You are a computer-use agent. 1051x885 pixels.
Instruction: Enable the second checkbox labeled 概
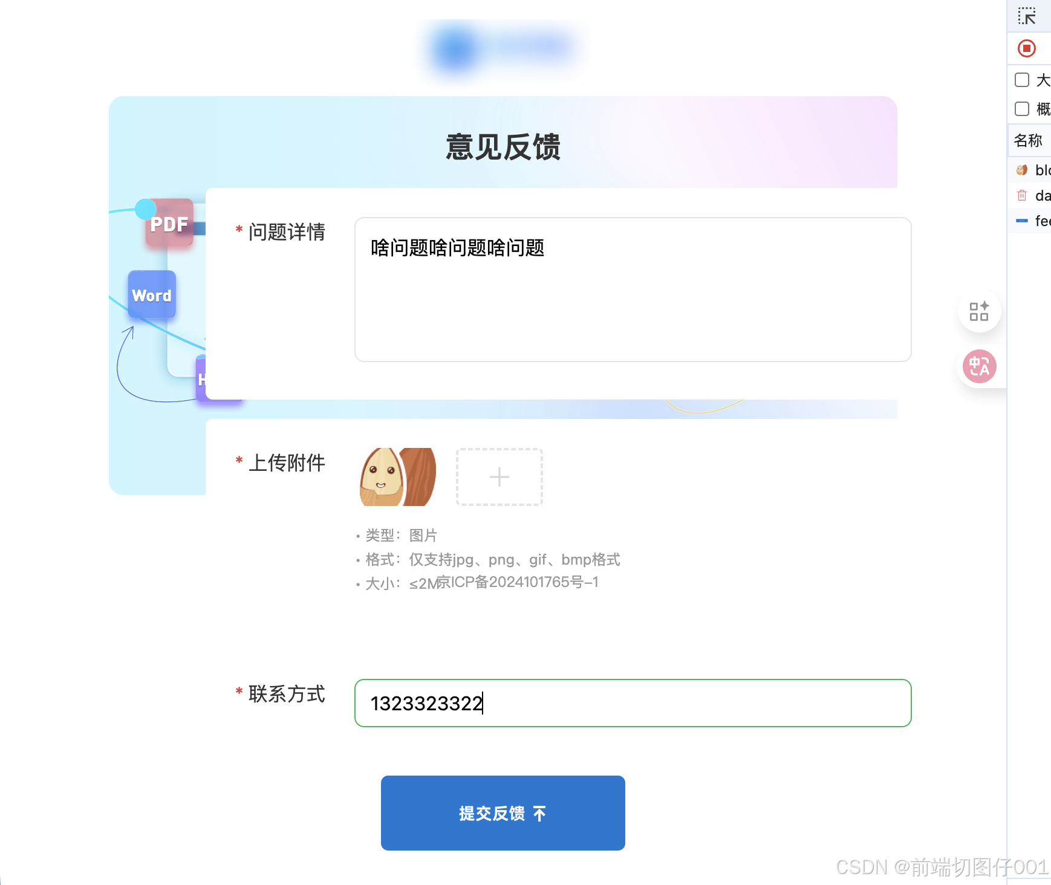tap(1022, 109)
